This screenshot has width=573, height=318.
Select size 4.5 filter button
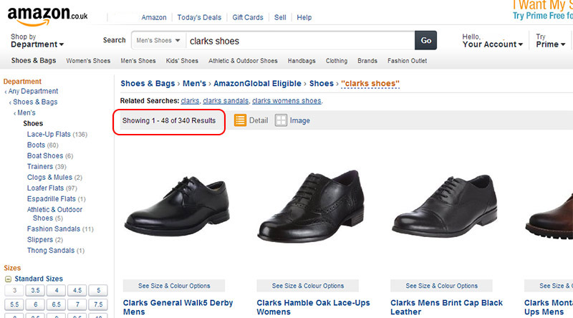click(77, 291)
